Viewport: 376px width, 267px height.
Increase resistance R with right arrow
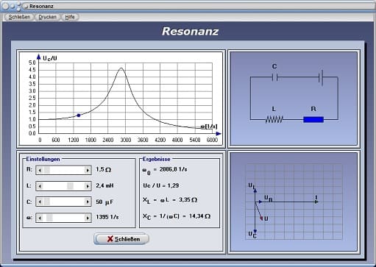point(88,170)
